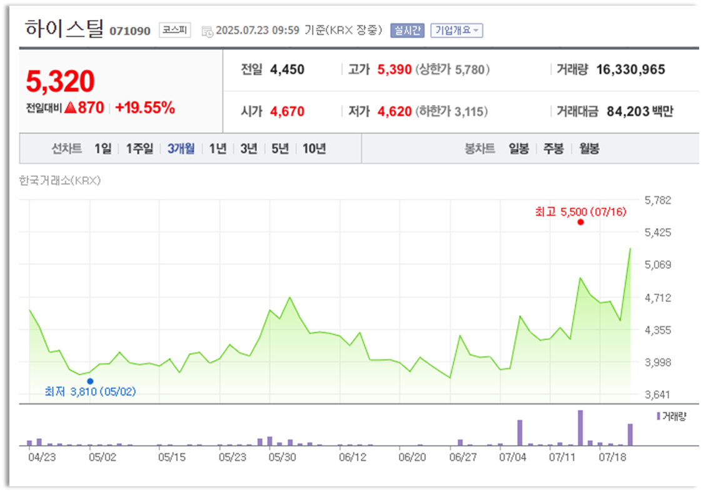The height and width of the screenshot is (492, 701).
Task: Select the 5년 line chart tab
Action: [x=280, y=148]
